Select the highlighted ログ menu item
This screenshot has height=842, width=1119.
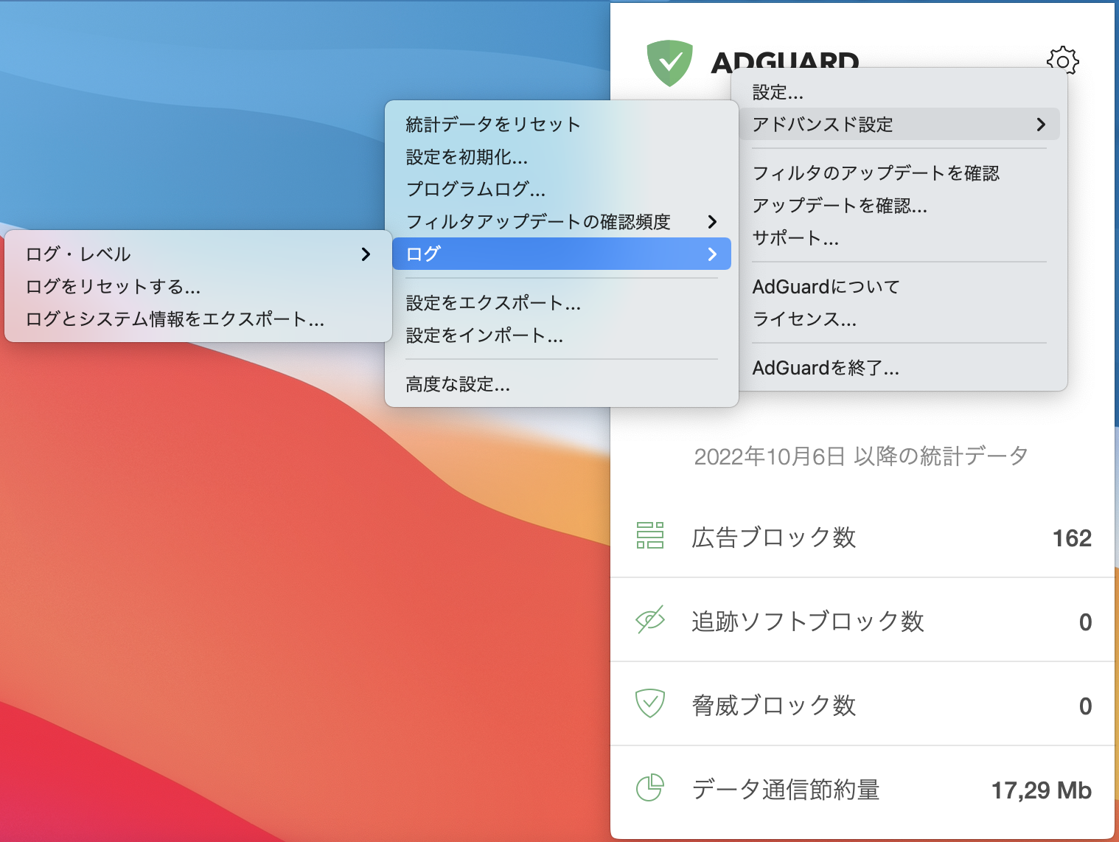point(562,254)
